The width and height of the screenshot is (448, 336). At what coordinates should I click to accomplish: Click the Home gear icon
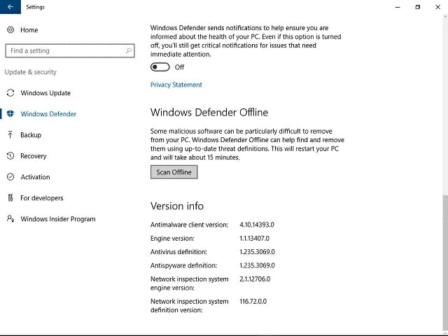(x=10, y=30)
